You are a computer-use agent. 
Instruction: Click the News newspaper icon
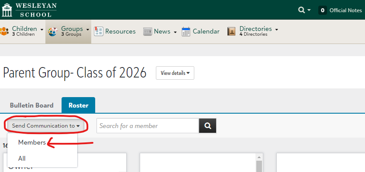point(148,31)
